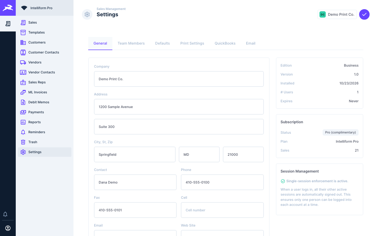Select the invoice module icon in dark rail
Viewport: 378px width, 236px height.
(8, 24)
